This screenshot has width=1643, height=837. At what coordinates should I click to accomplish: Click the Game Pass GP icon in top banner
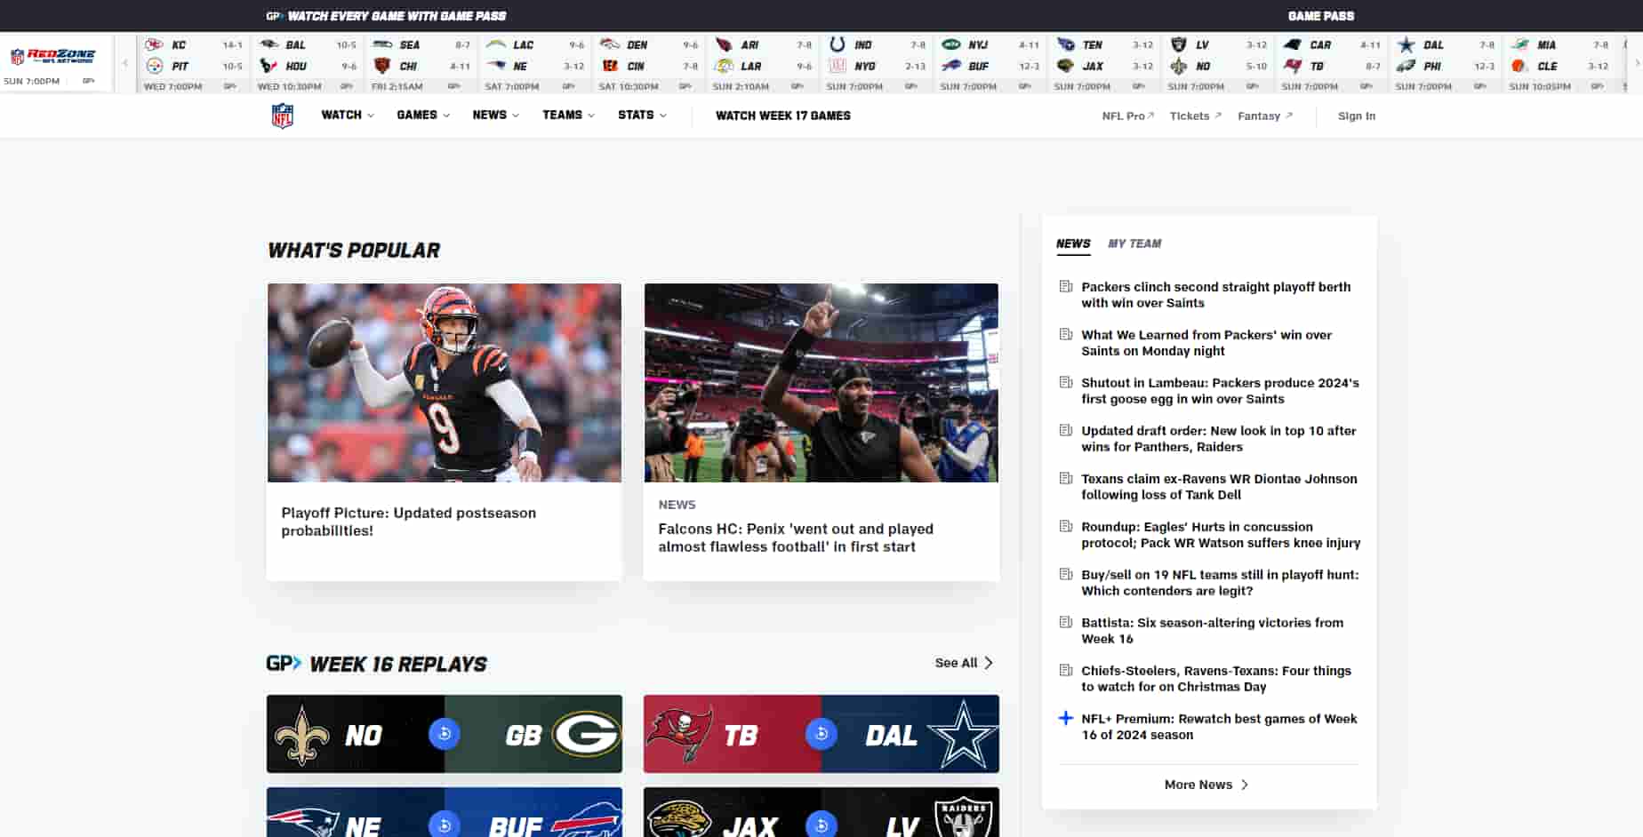(271, 15)
